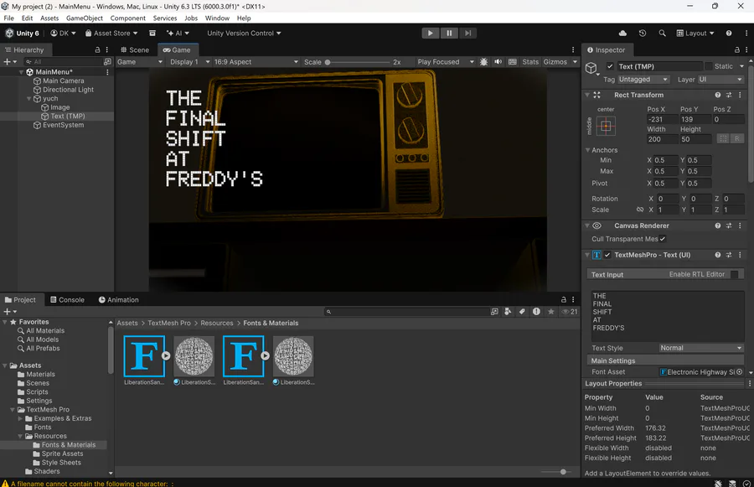Open the Layout dropdown

tap(695, 34)
